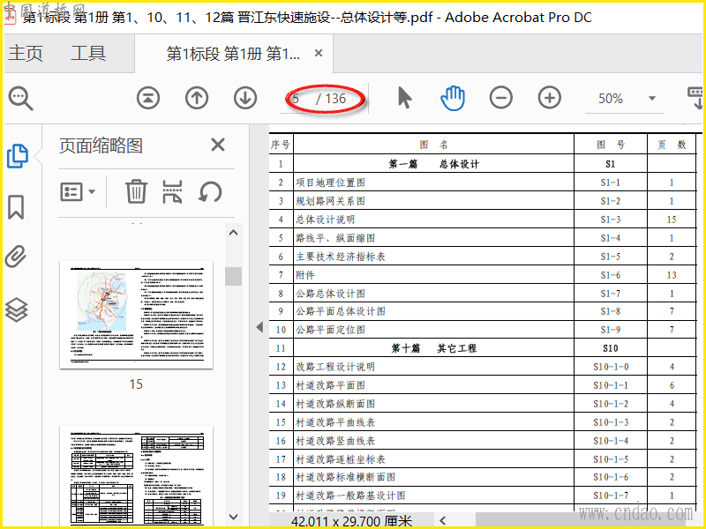Viewport: 706px width, 529px height.
Task: Show previous page with up arrow
Action: click(x=197, y=98)
